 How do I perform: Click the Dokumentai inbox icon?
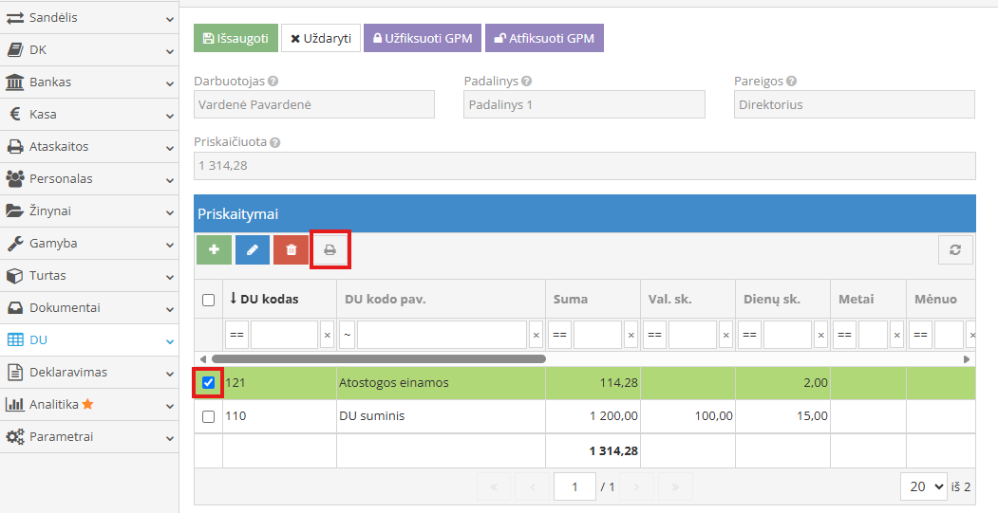click(14, 307)
